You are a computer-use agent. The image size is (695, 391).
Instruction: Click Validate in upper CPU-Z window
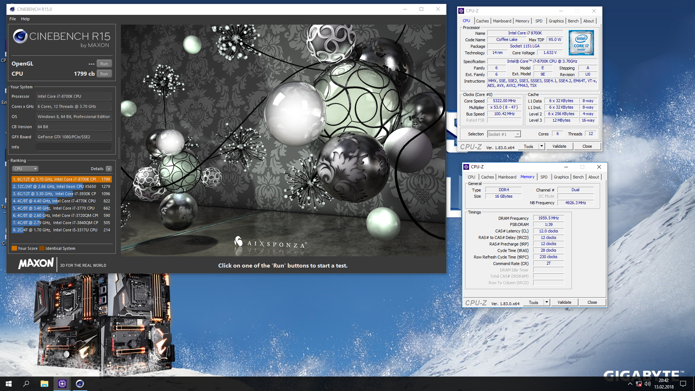(559, 147)
